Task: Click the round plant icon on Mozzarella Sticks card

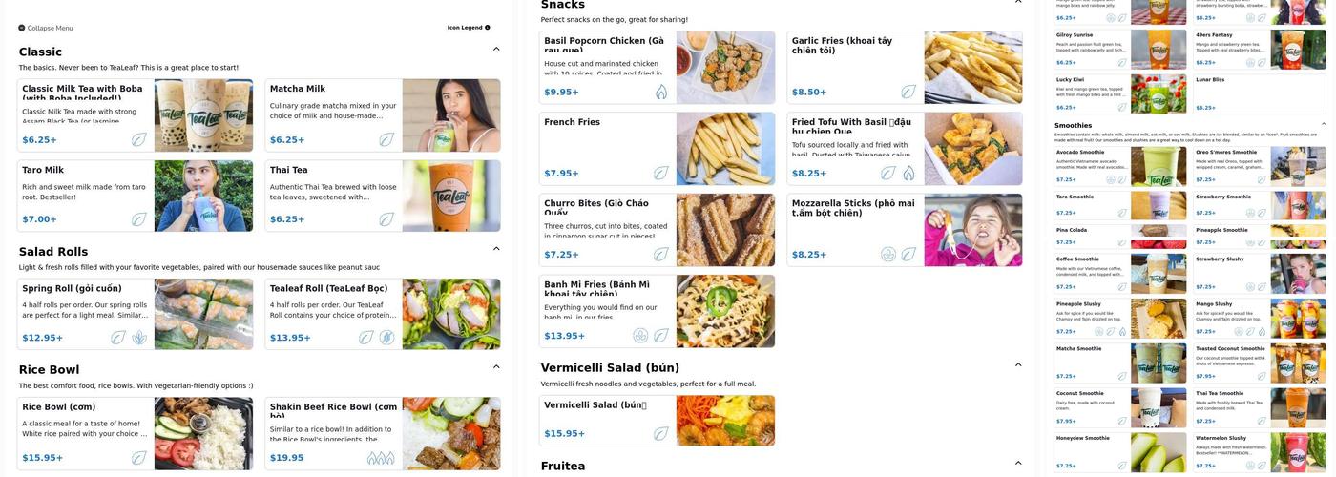Action: point(888,255)
